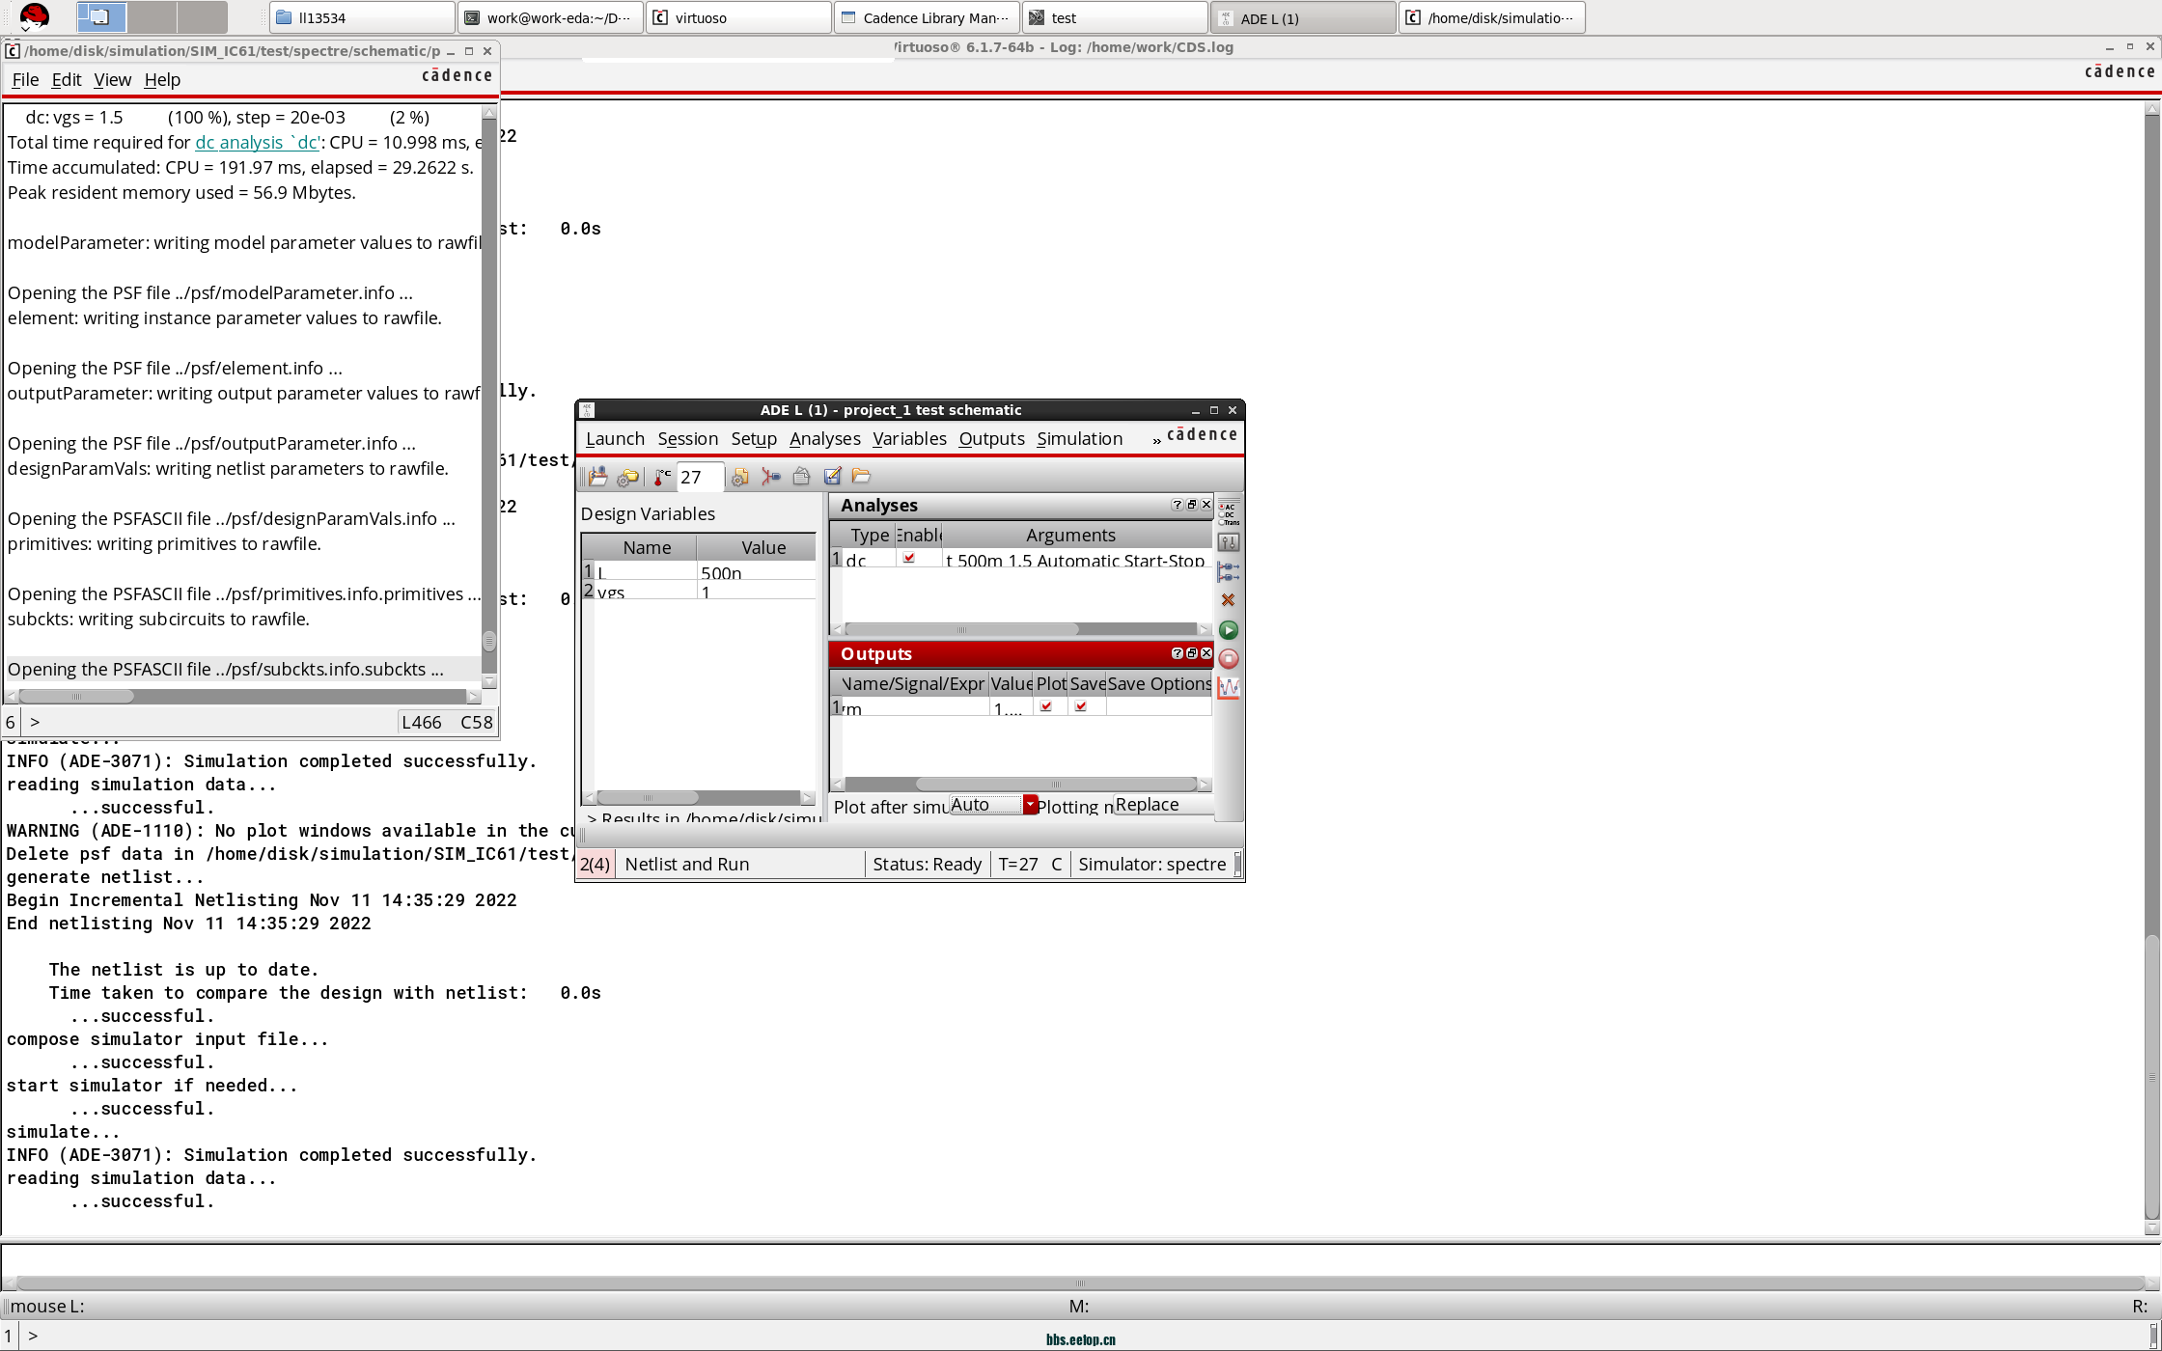Open edit variables sliders icon
This screenshot has height=1351, width=2162.
[1229, 543]
